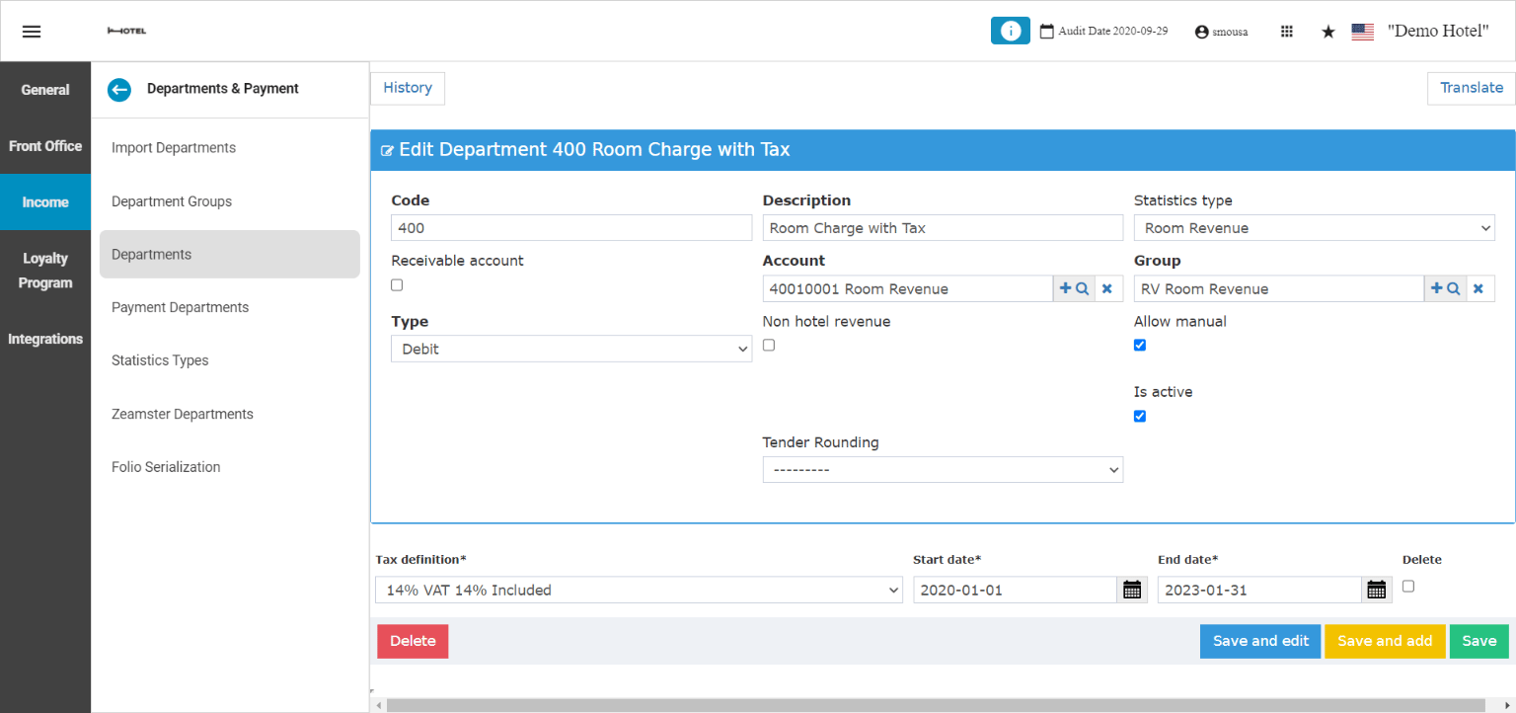Viewport: 1516px width, 713px height.
Task: Open the hamburger main menu
Action: pyautogui.click(x=32, y=31)
